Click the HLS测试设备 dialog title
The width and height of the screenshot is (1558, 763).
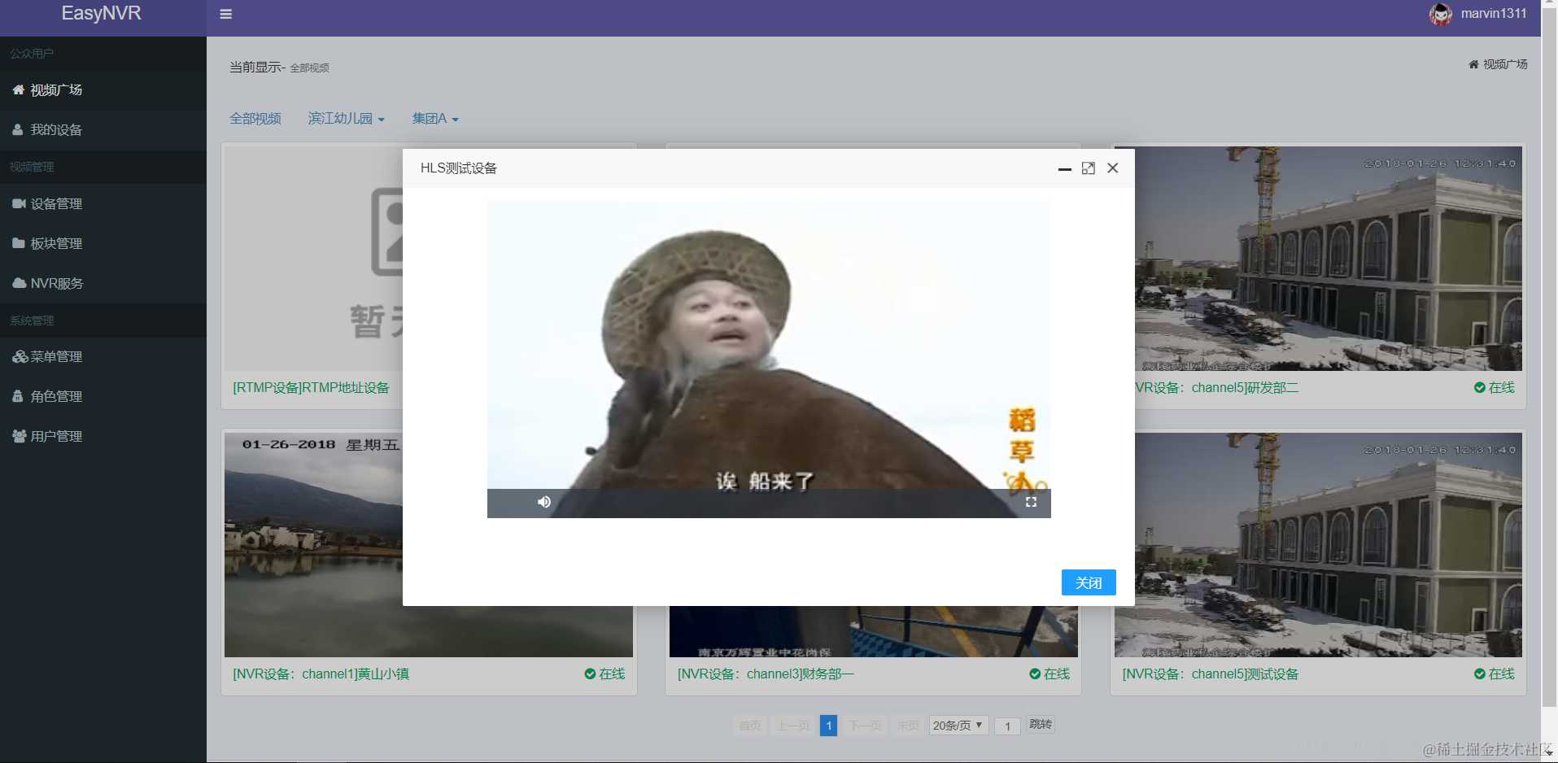coord(459,168)
